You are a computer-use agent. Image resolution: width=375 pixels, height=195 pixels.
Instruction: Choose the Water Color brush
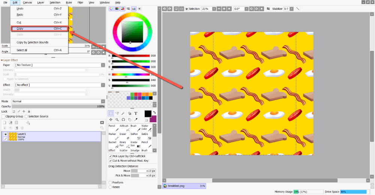pyautogui.click(x=146, y=128)
